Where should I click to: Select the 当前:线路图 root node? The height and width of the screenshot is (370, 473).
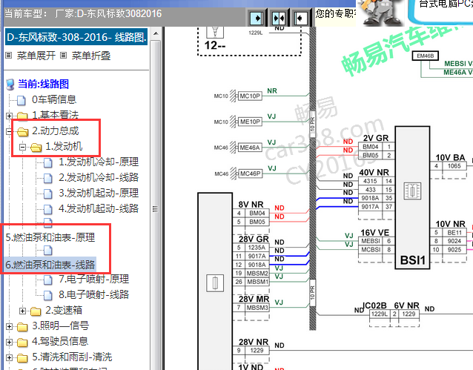pyautogui.click(x=44, y=84)
